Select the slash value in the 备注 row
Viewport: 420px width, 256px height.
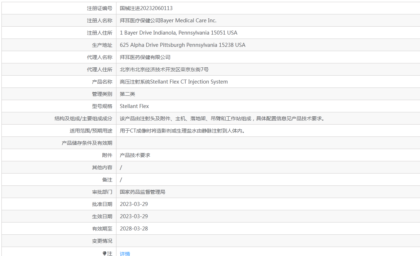coord(121,180)
